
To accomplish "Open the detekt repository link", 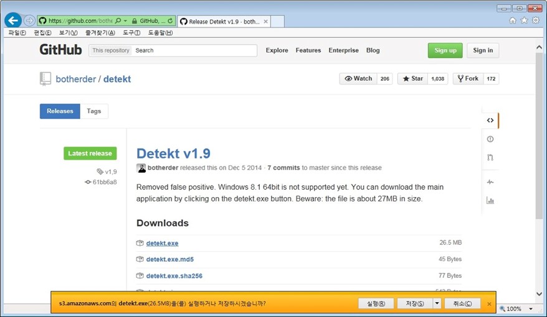I will [117, 80].
